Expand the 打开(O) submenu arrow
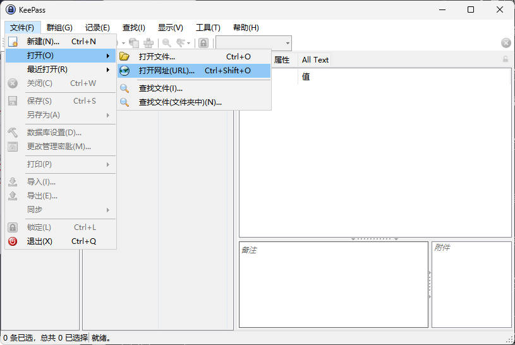 click(108, 56)
